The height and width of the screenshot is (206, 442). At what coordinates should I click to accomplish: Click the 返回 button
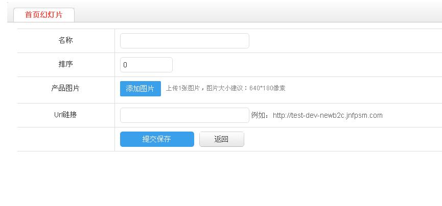click(x=222, y=139)
